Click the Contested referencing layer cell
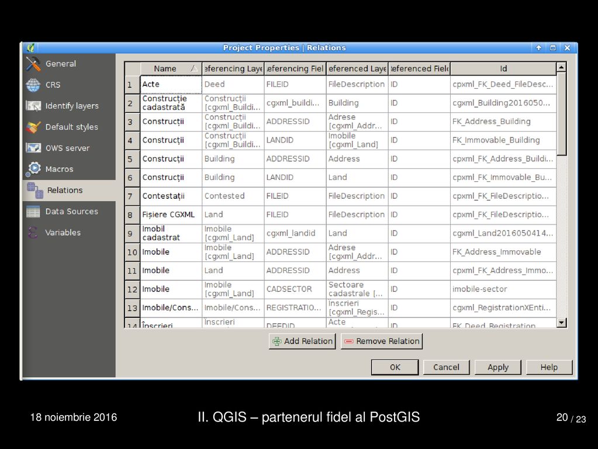598x449 pixels. (233, 196)
